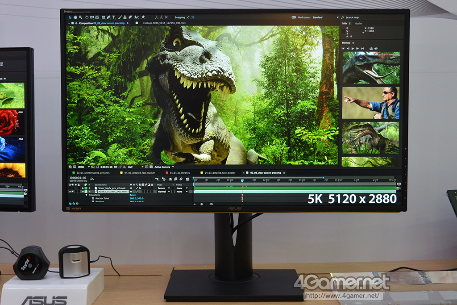Click the current-time indicator on the timeline ruler
The image size is (457, 305).
tap(242, 180)
